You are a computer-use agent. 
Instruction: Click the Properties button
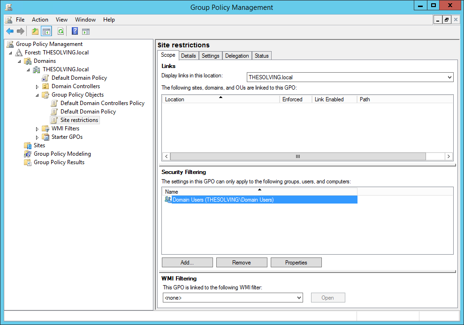click(296, 262)
